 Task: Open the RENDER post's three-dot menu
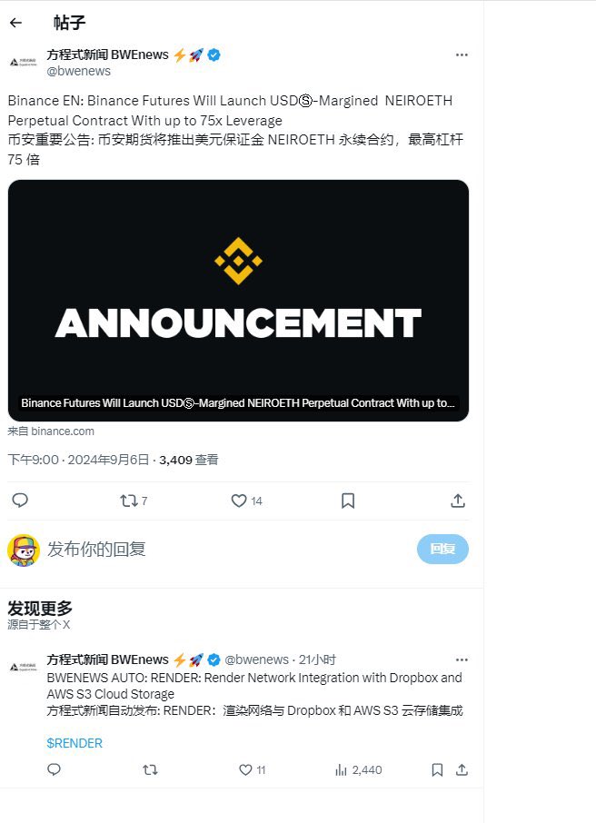462,659
